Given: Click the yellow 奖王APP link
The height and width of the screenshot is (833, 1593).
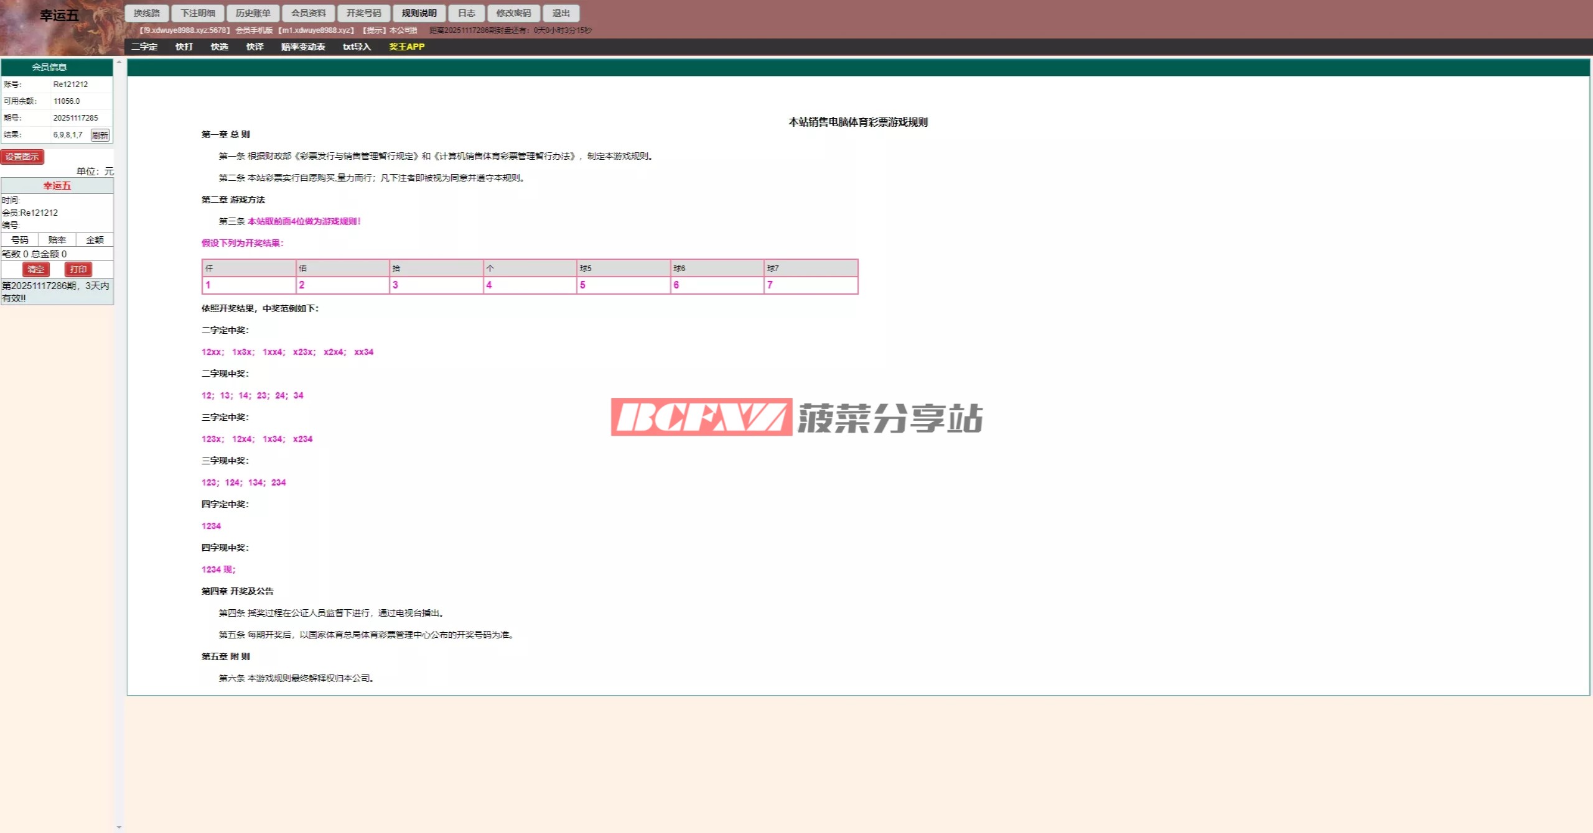Looking at the screenshot, I should [x=406, y=47].
